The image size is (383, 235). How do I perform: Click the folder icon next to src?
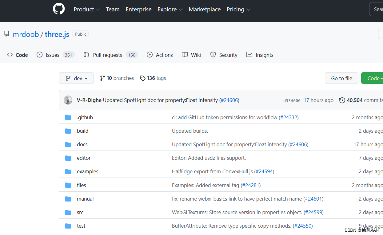[x=68, y=212]
